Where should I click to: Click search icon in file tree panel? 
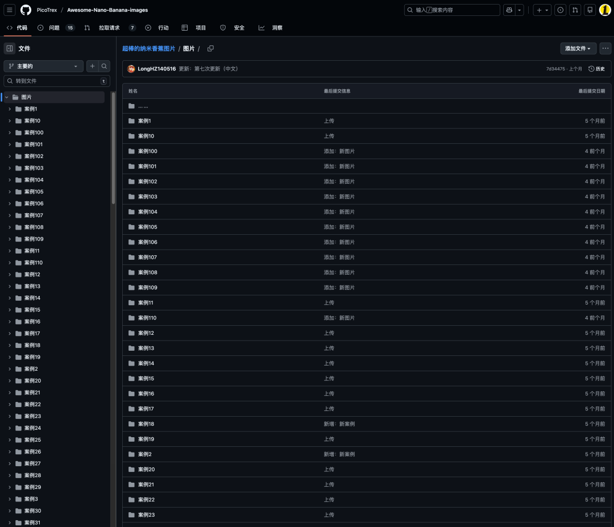(x=105, y=67)
